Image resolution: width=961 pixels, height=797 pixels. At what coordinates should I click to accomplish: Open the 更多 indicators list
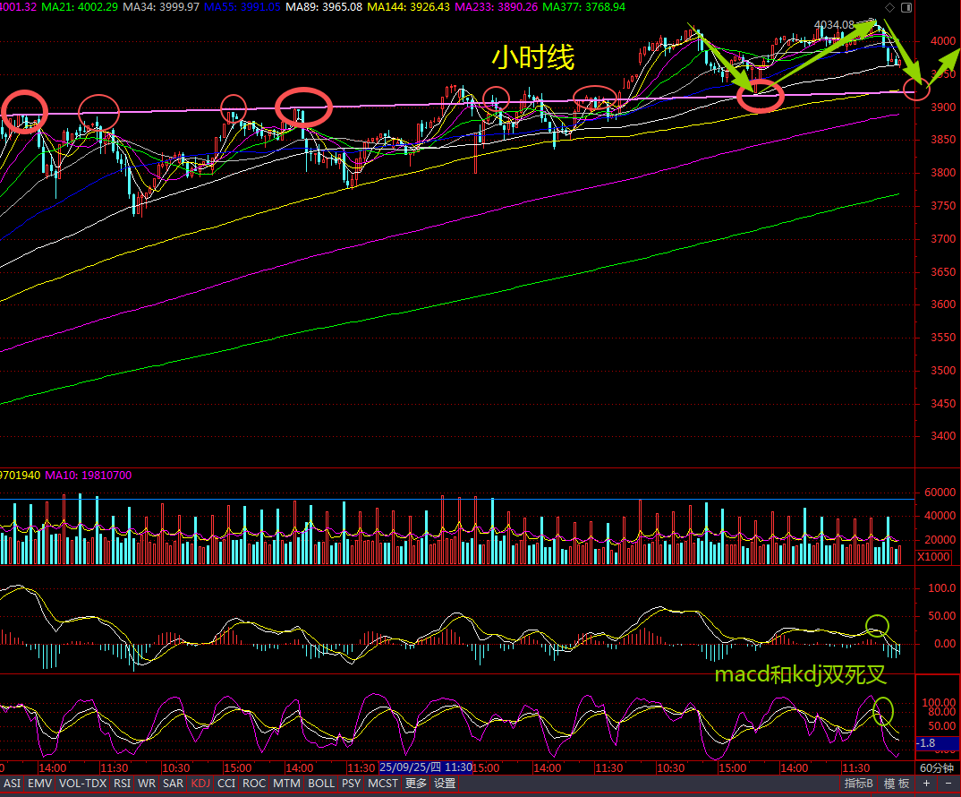tap(416, 784)
